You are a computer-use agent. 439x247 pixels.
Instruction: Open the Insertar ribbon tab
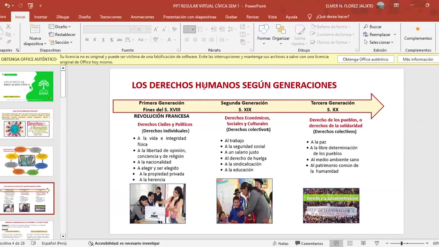(40, 17)
